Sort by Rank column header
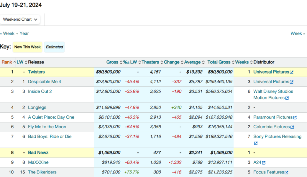This screenshot has width=307, height=177. tap(7, 62)
